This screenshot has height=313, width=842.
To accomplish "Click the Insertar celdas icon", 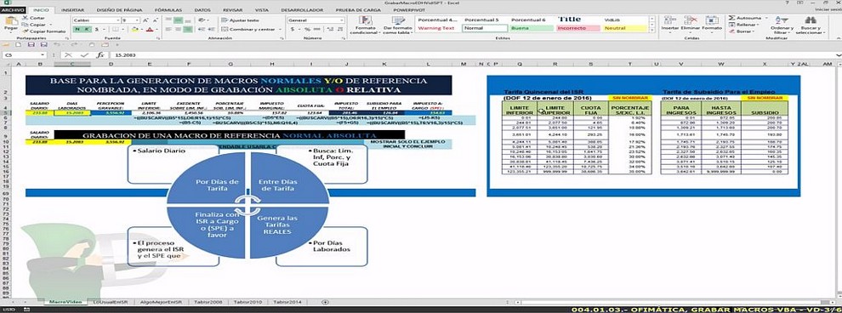I will 669,20.
